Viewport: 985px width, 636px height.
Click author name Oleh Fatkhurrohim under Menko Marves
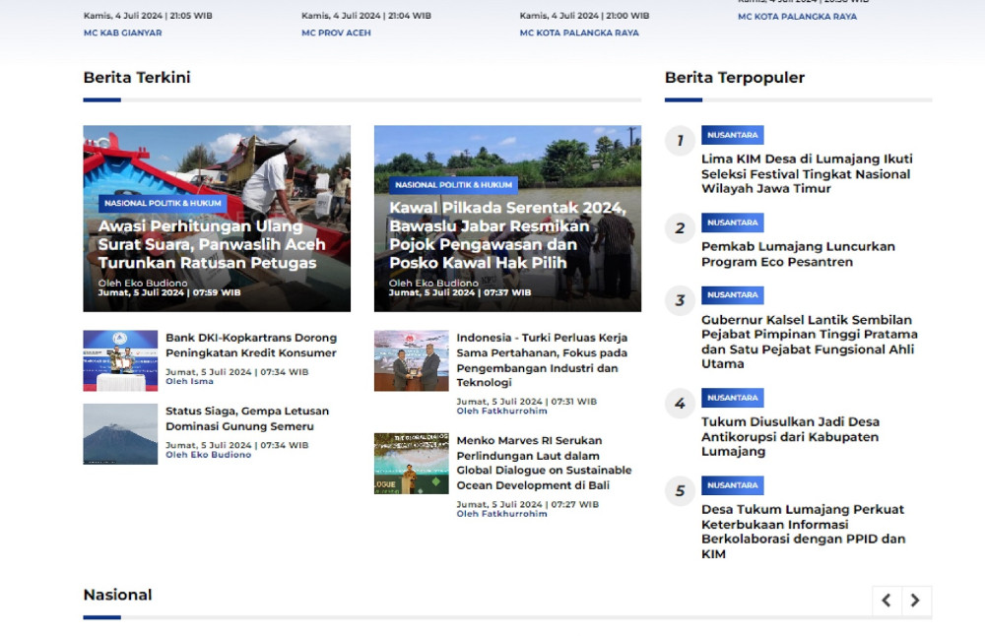tap(501, 514)
